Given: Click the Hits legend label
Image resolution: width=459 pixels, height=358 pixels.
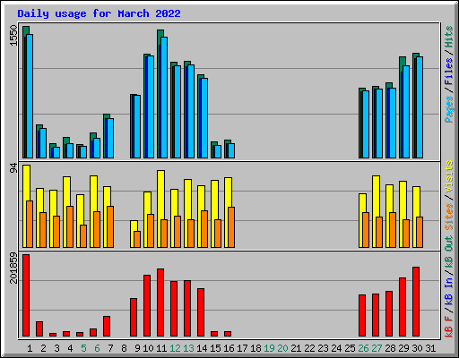Looking at the screenshot, I should point(449,37).
